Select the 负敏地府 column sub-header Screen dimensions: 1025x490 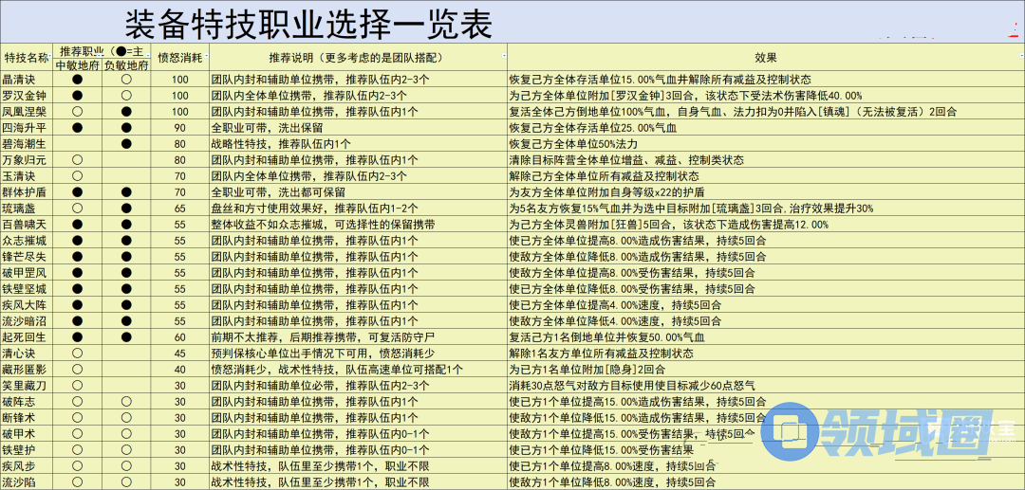[x=126, y=66]
